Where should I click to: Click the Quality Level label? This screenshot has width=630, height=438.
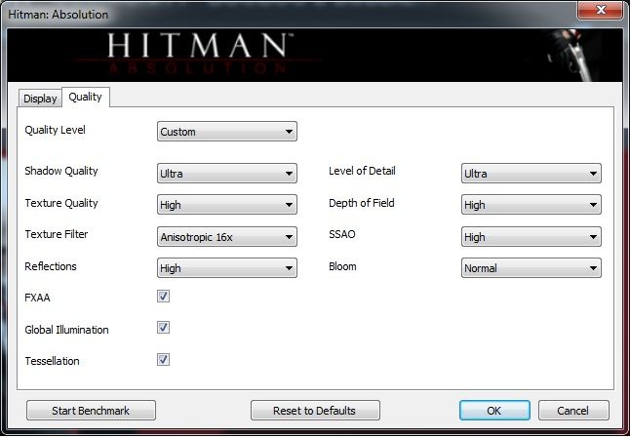[x=55, y=130]
